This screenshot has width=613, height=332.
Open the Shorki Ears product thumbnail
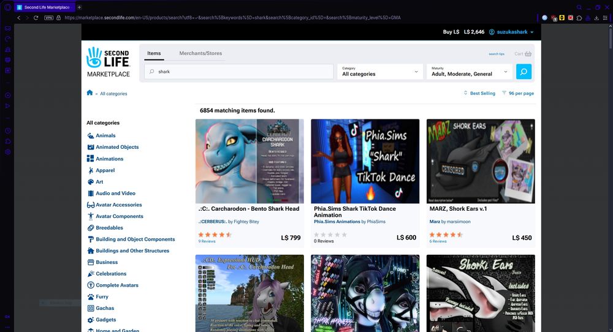pos(481,293)
